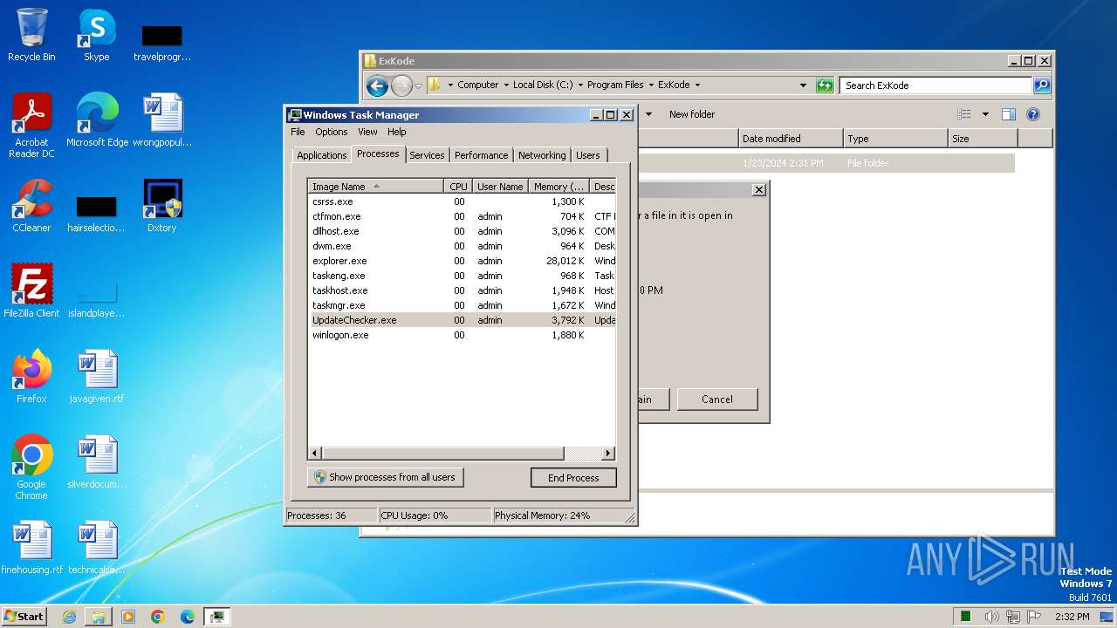Viewport: 1117px width, 628px height.
Task: Open Acrobat Reader DC desktop shortcut
Action: point(31,126)
